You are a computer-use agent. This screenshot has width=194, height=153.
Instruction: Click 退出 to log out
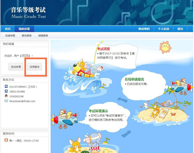pyautogui.click(x=180, y=29)
